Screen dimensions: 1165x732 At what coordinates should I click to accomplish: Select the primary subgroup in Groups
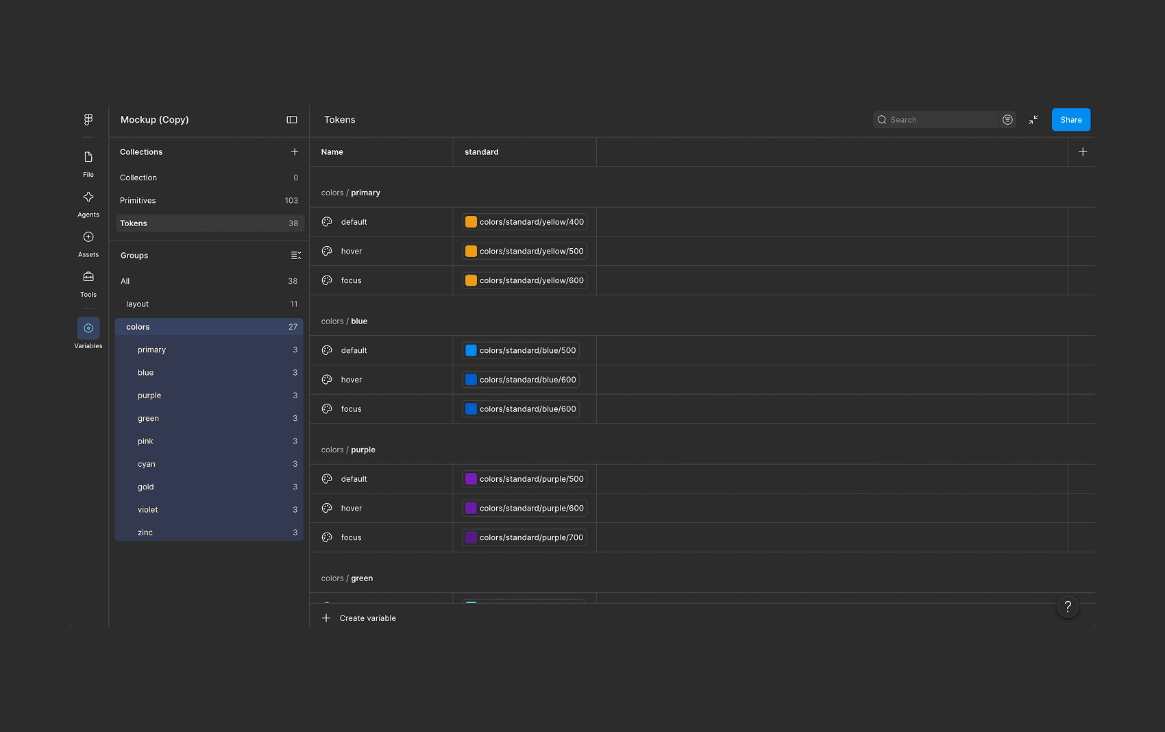click(209, 350)
